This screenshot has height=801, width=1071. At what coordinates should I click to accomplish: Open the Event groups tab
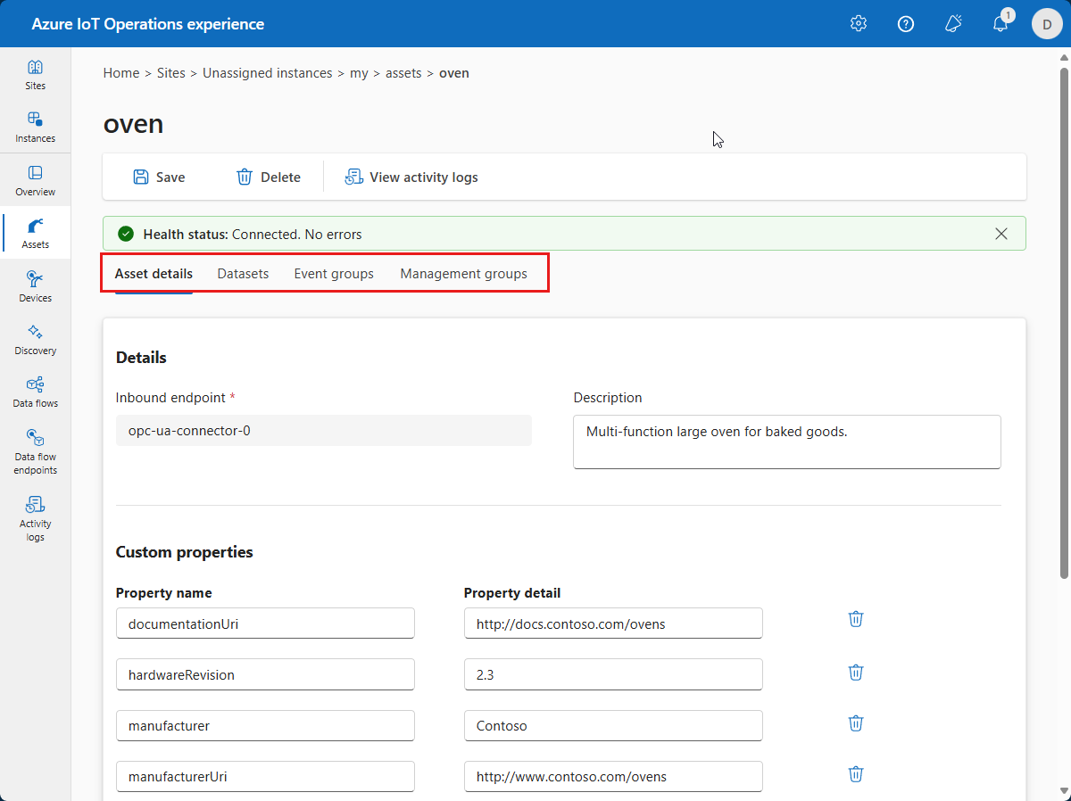tap(334, 274)
